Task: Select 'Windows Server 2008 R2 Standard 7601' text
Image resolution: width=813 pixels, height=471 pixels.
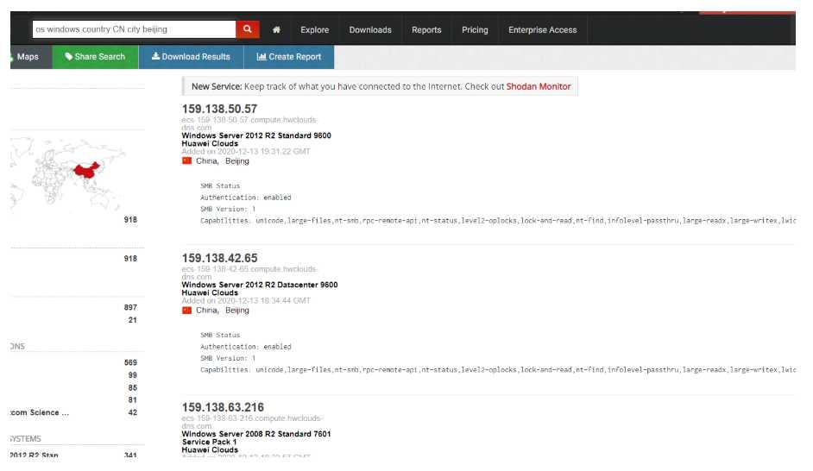Action: pyautogui.click(x=256, y=434)
